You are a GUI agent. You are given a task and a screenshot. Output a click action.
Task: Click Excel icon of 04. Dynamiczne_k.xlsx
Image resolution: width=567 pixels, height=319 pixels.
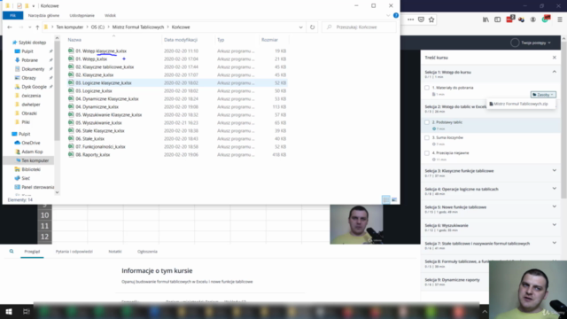(x=71, y=106)
